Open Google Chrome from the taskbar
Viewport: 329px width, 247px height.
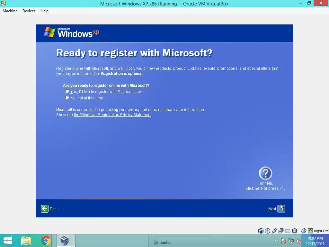(x=46, y=241)
